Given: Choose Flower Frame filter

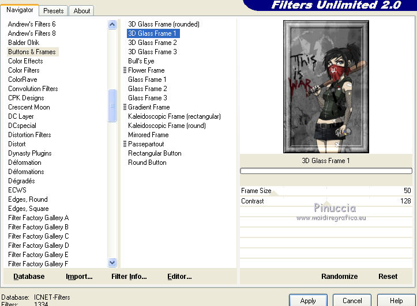Looking at the screenshot, I should (146, 70).
